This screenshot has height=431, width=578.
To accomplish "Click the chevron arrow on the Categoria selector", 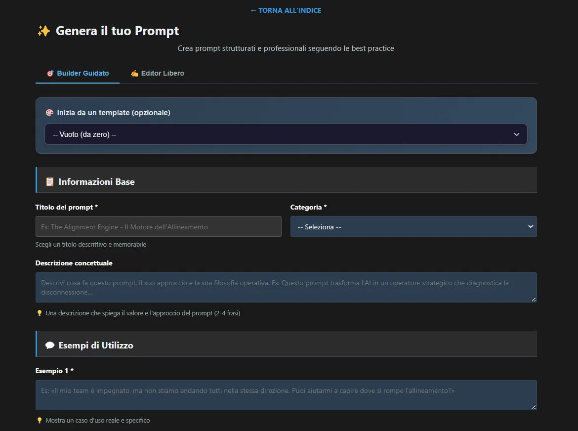I will point(530,226).
